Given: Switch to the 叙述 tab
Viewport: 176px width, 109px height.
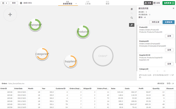Looking at the screenshot, I should 108,3.
